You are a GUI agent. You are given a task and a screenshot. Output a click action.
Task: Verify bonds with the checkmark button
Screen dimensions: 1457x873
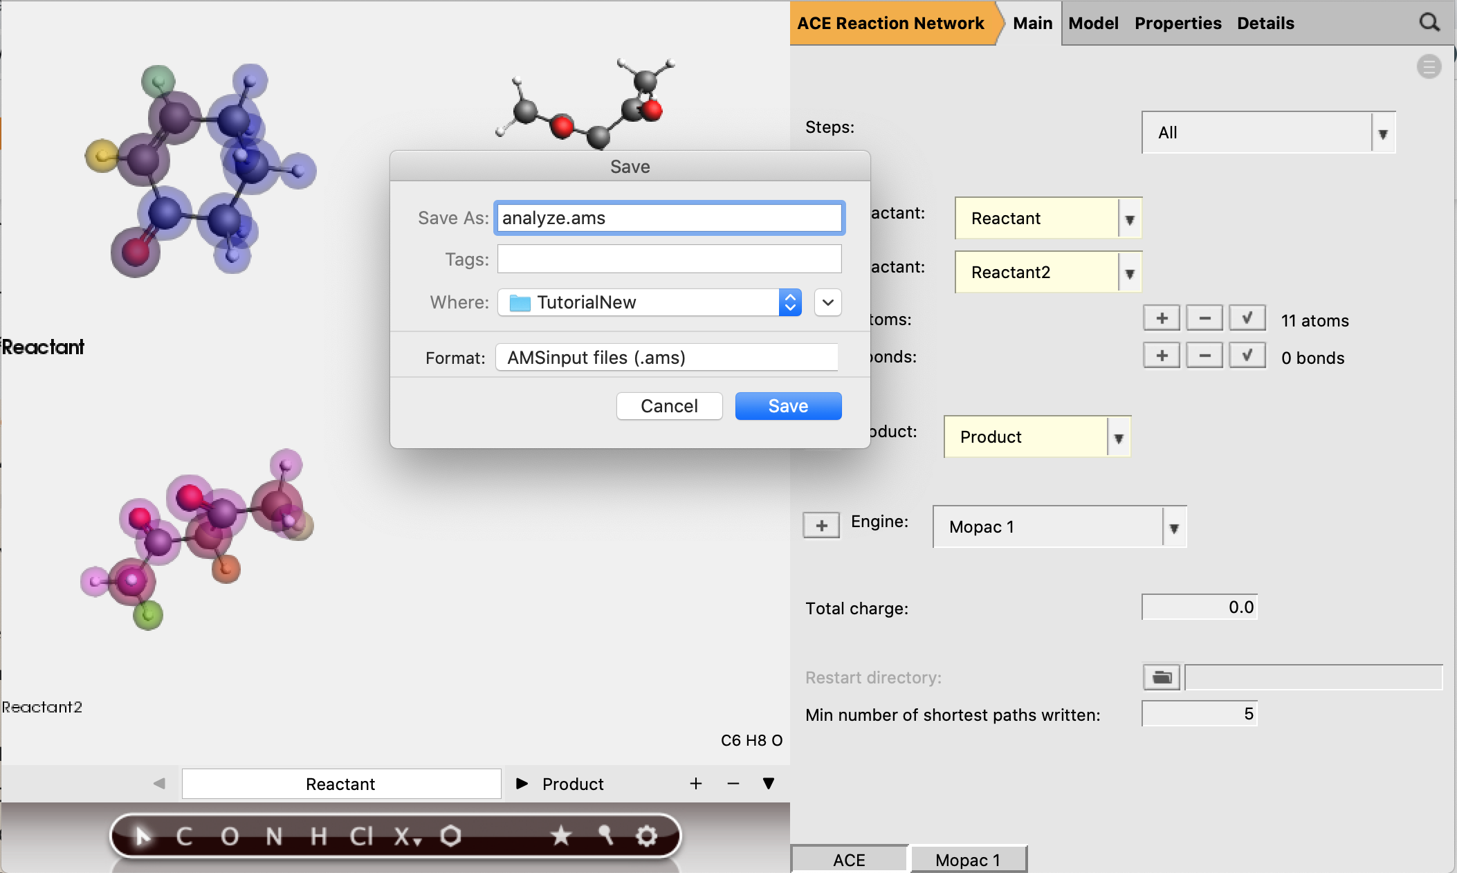1247,355
